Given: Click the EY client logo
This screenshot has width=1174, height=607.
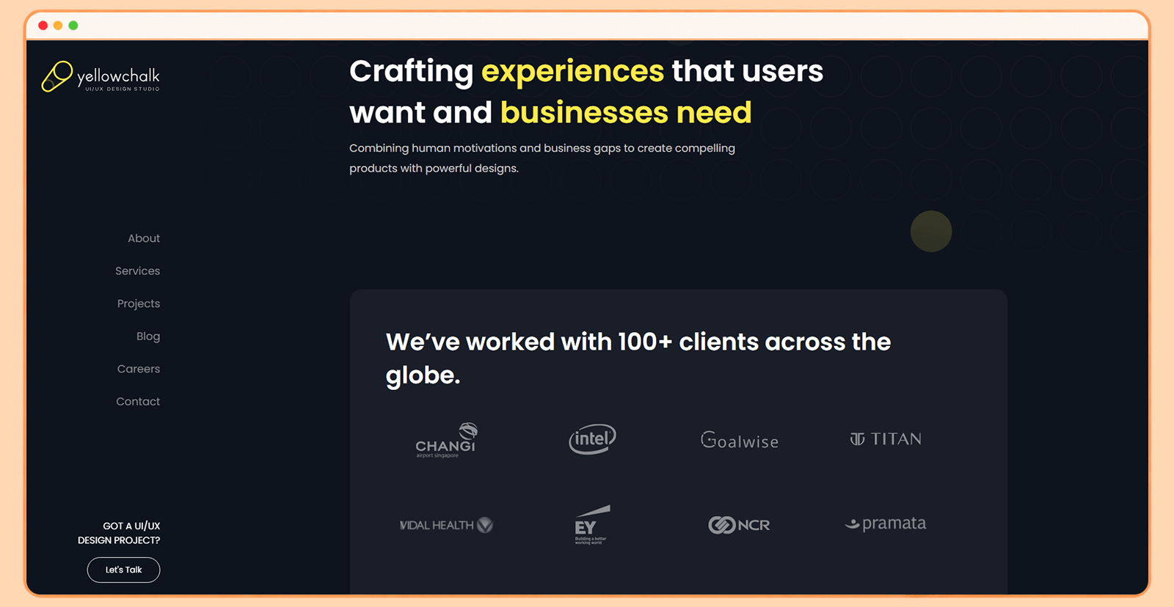Looking at the screenshot, I should [592, 524].
